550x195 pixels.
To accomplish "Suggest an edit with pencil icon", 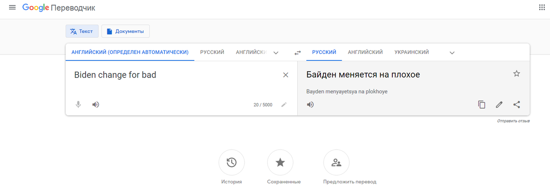I will (499, 104).
